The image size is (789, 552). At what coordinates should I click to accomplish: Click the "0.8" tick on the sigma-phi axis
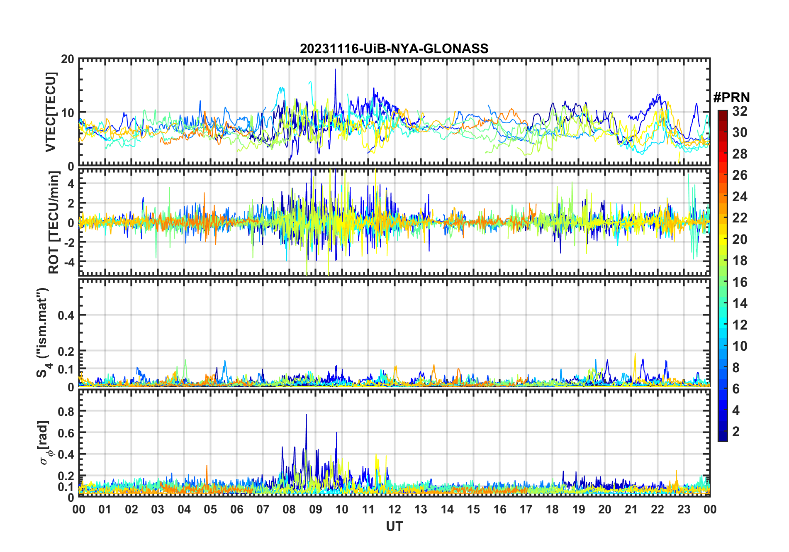[x=66, y=411]
